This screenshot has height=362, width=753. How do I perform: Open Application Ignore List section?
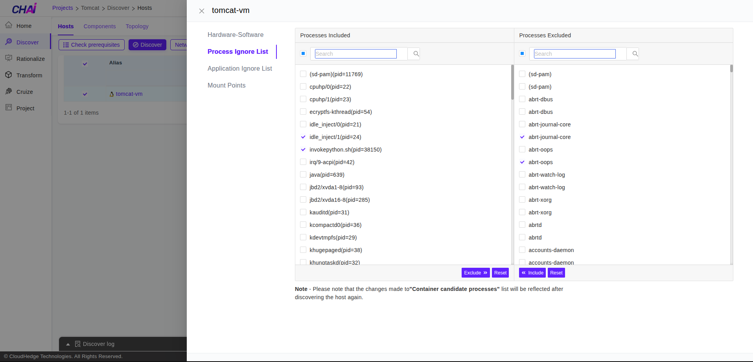(x=240, y=68)
